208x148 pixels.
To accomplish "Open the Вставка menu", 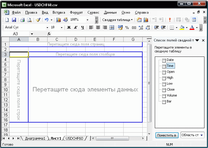I will pyautogui.click(x=59, y=12).
